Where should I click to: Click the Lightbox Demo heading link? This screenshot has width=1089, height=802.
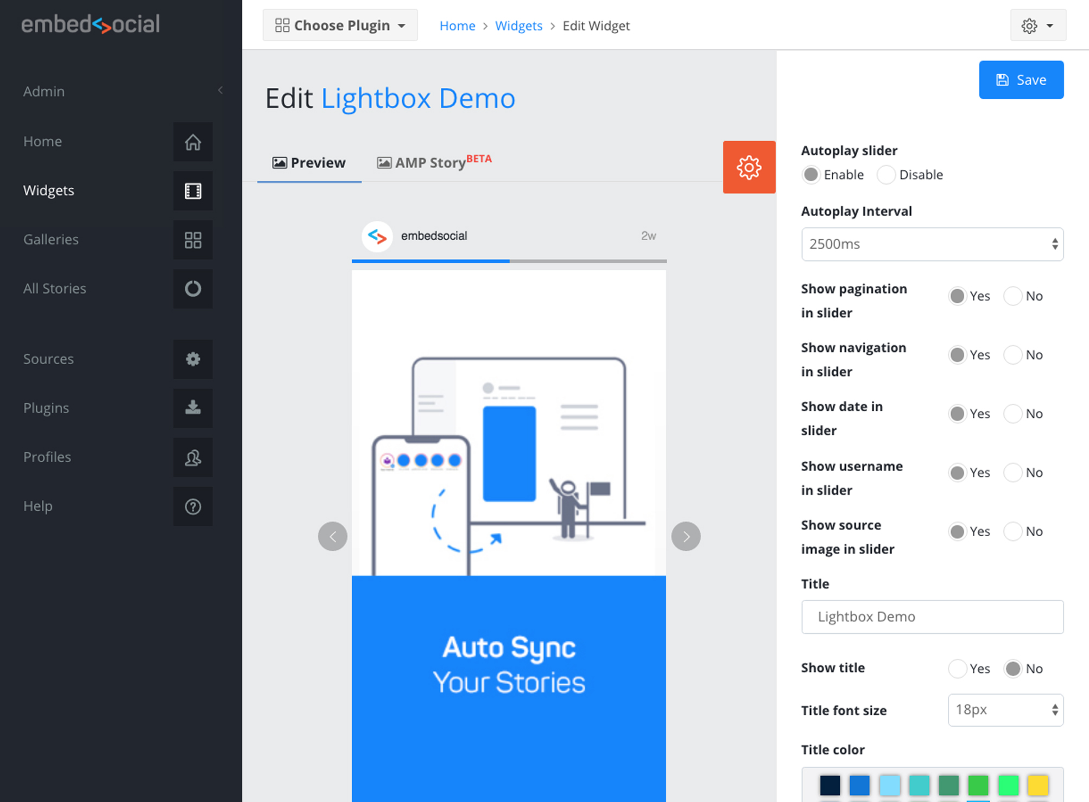419,98
